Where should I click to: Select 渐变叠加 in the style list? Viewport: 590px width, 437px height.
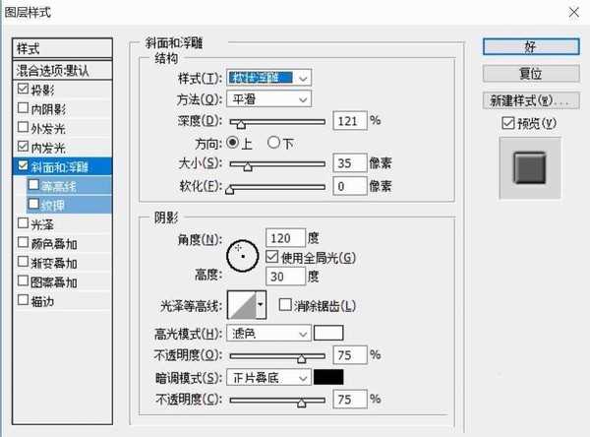pos(23,263)
